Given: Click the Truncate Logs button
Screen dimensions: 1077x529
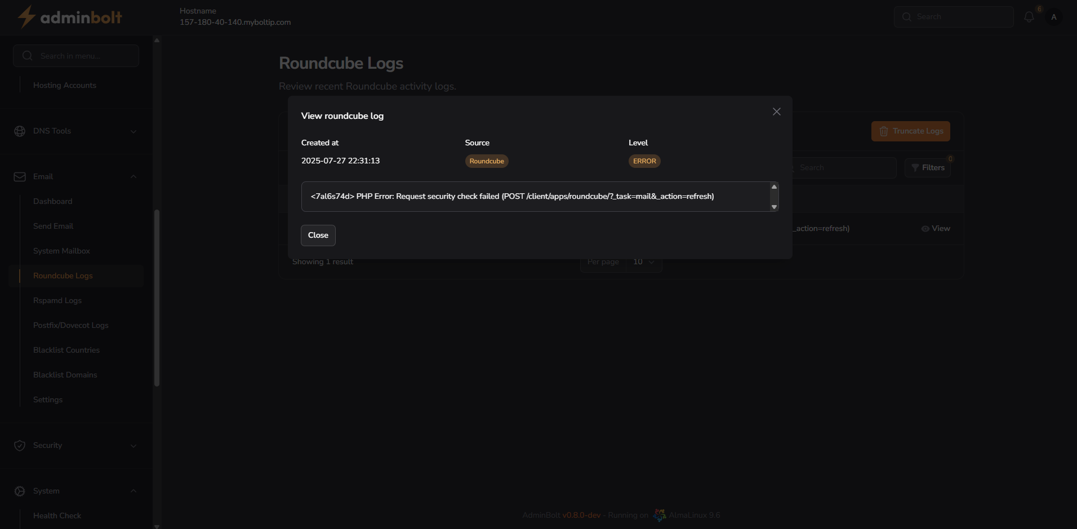Looking at the screenshot, I should pyautogui.click(x=910, y=131).
